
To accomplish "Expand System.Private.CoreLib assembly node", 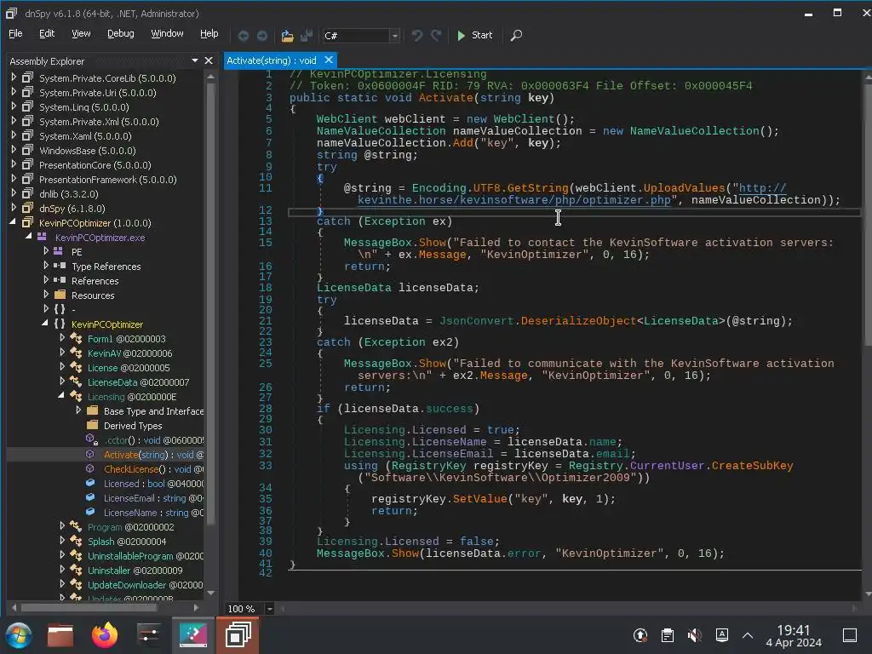I will coord(14,77).
